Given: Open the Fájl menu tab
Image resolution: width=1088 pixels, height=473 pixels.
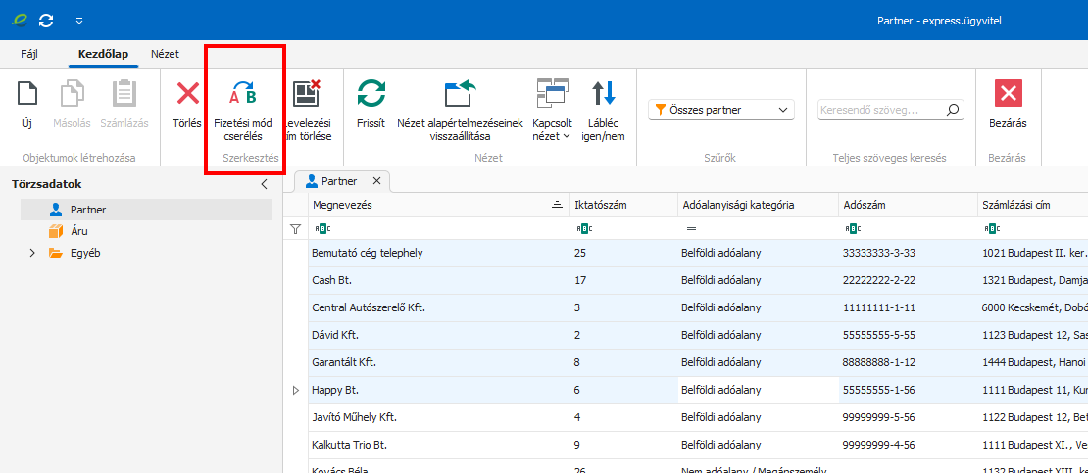Looking at the screenshot, I should click(x=29, y=55).
